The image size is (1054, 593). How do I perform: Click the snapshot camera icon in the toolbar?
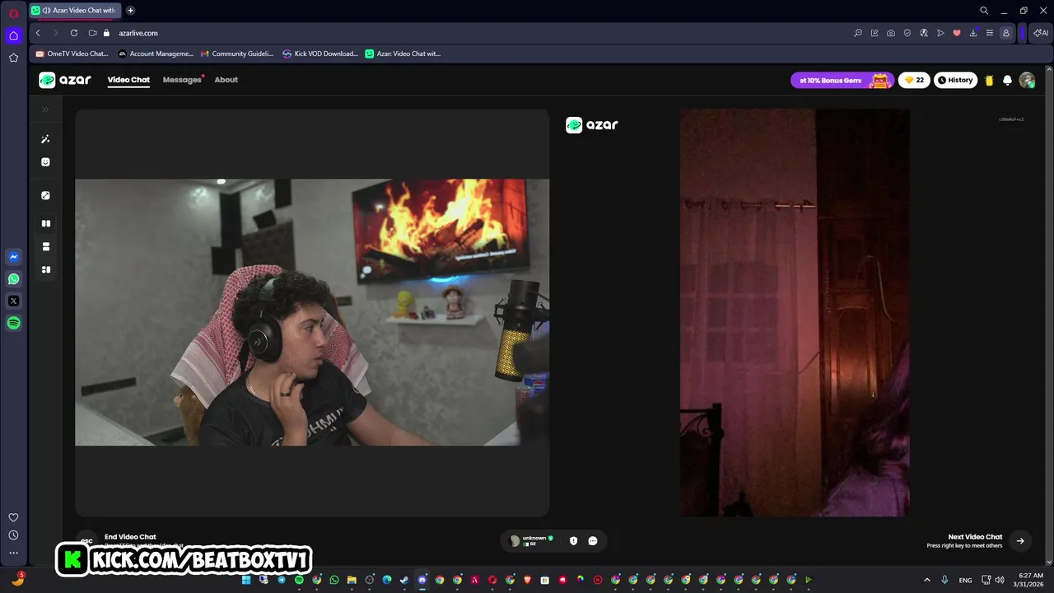pyautogui.click(x=891, y=33)
